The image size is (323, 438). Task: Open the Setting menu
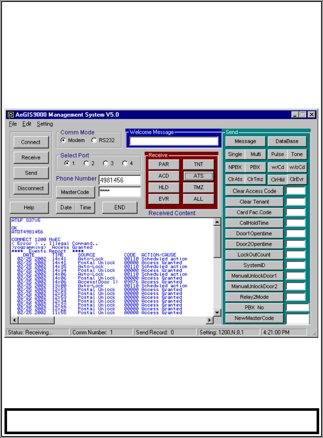click(45, 124)
